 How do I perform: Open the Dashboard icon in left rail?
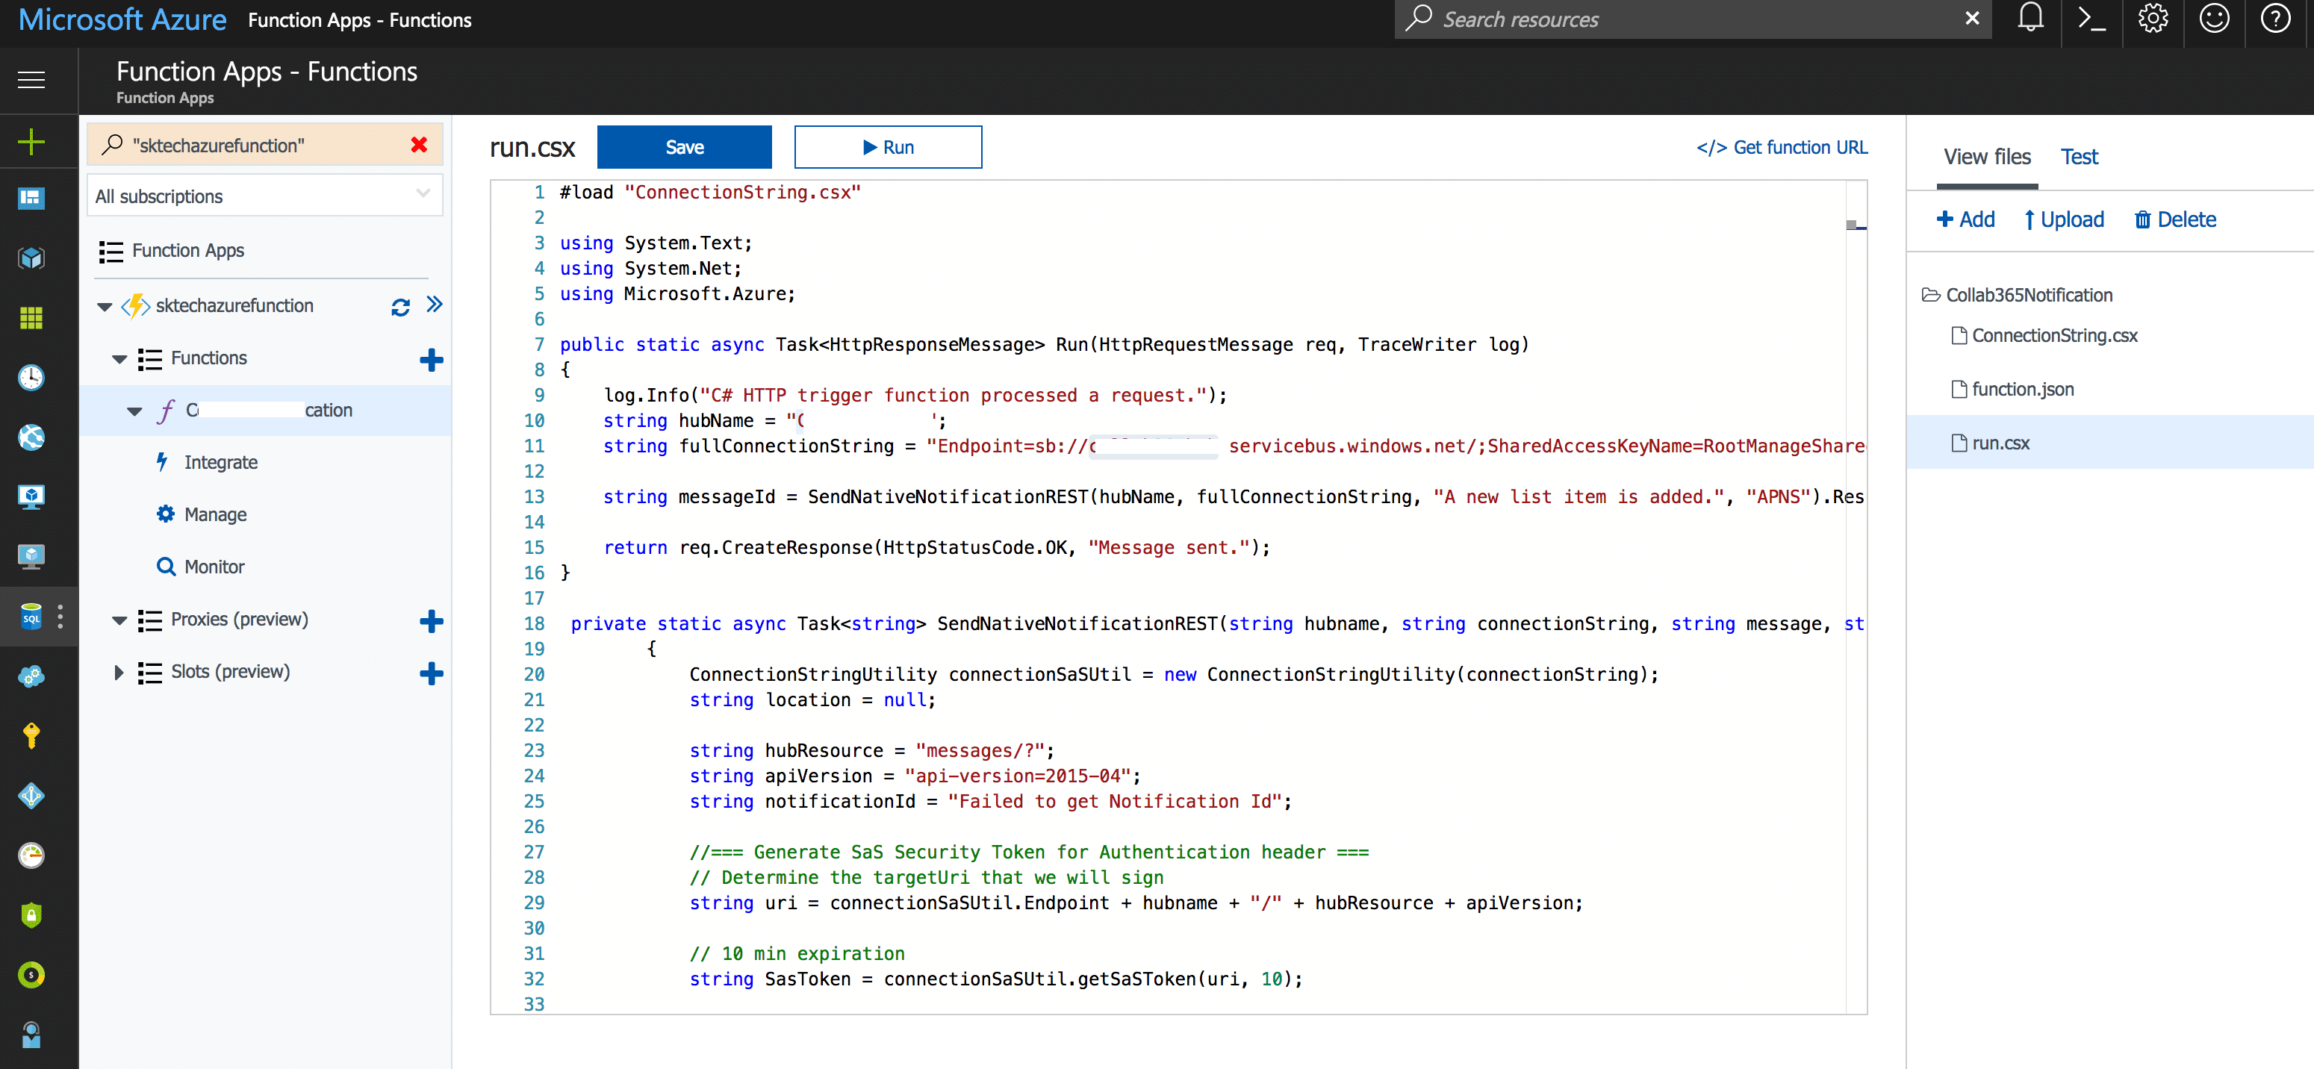31,199
